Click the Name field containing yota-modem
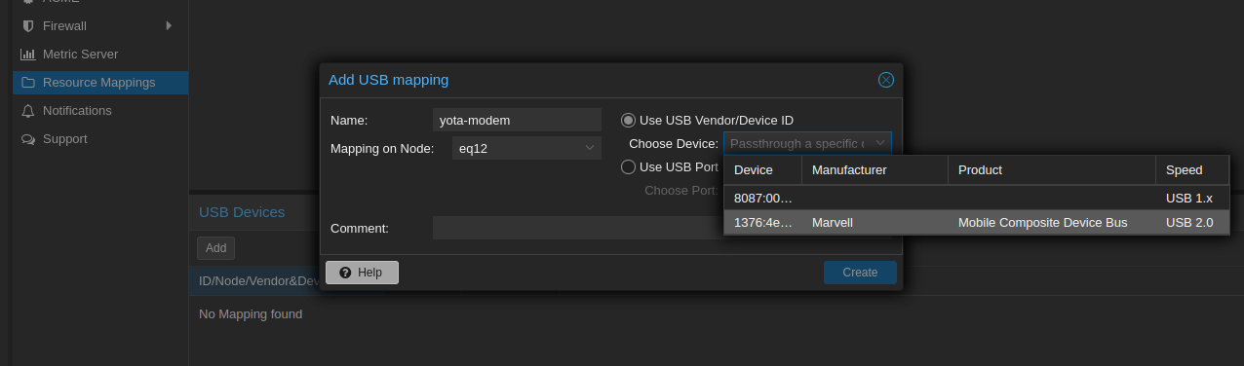This screenshot has height=366, width=1244. (x=517, y=121)
